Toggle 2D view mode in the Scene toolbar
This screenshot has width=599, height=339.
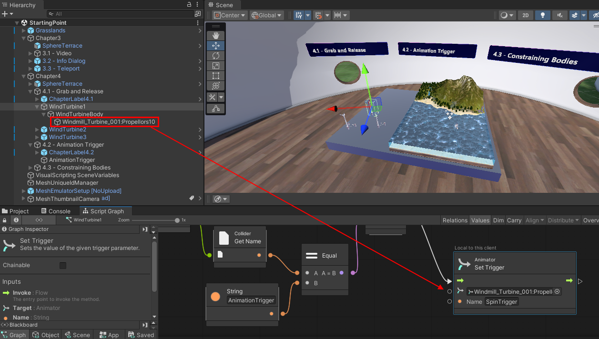[x=525, y=15]
